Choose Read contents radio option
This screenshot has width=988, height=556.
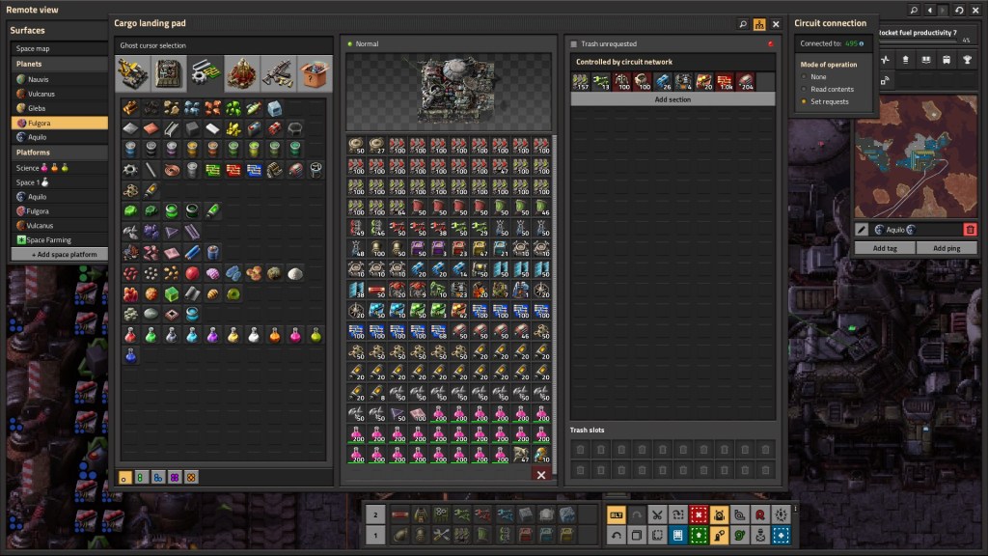click(803, 89)
